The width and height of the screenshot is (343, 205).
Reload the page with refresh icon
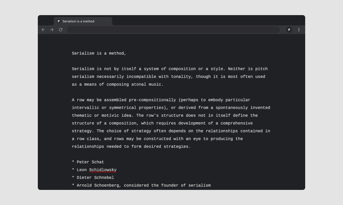61,30
